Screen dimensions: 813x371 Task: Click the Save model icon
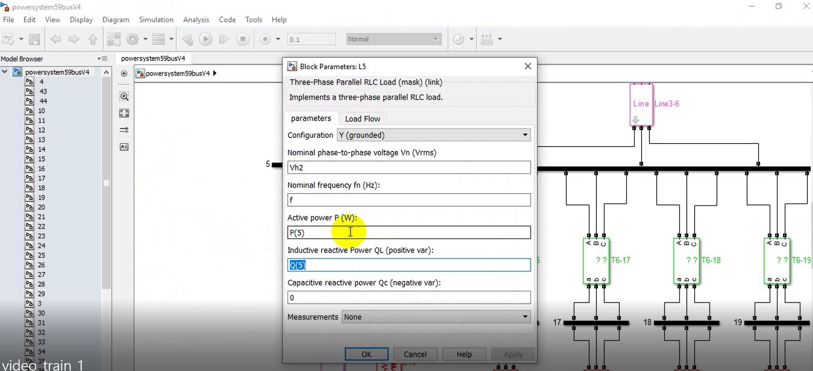[x=34, y=39]
